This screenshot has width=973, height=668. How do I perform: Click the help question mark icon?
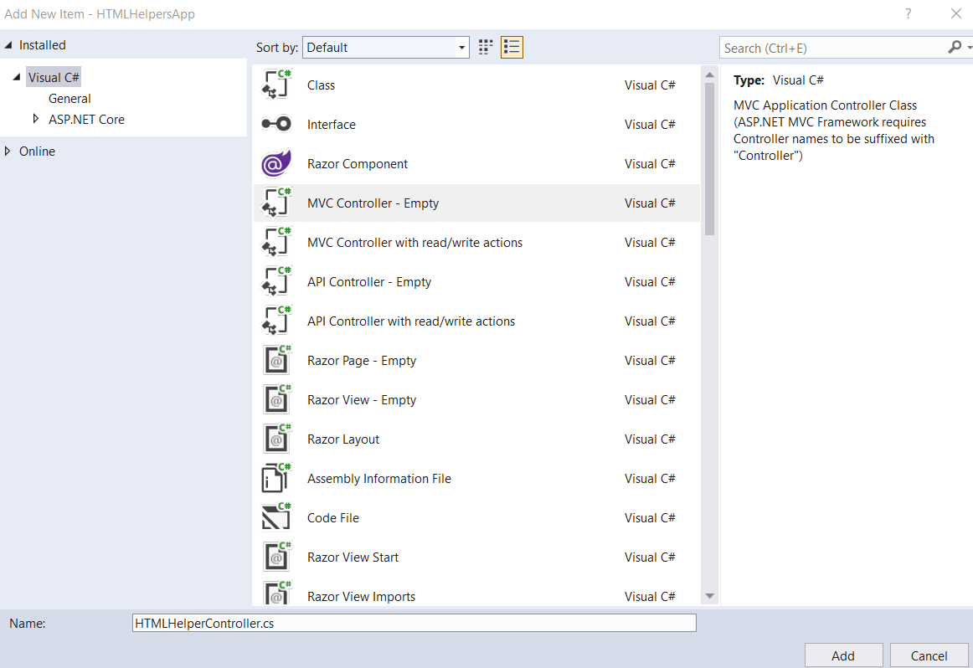pos(908,13)
